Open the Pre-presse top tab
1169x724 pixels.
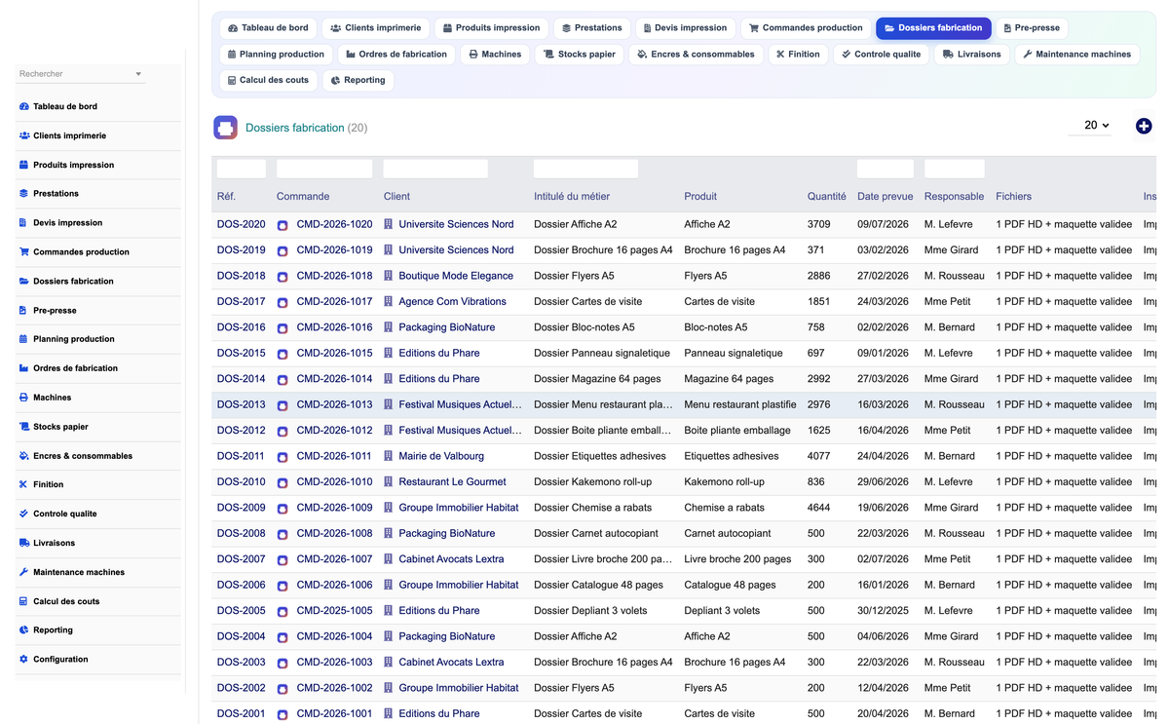tap(1031, 28)
